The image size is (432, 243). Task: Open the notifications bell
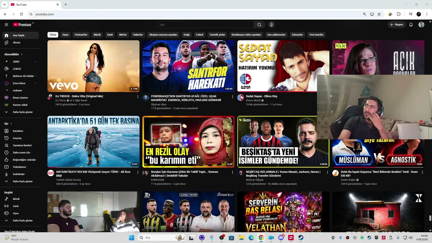coord(411,25)
